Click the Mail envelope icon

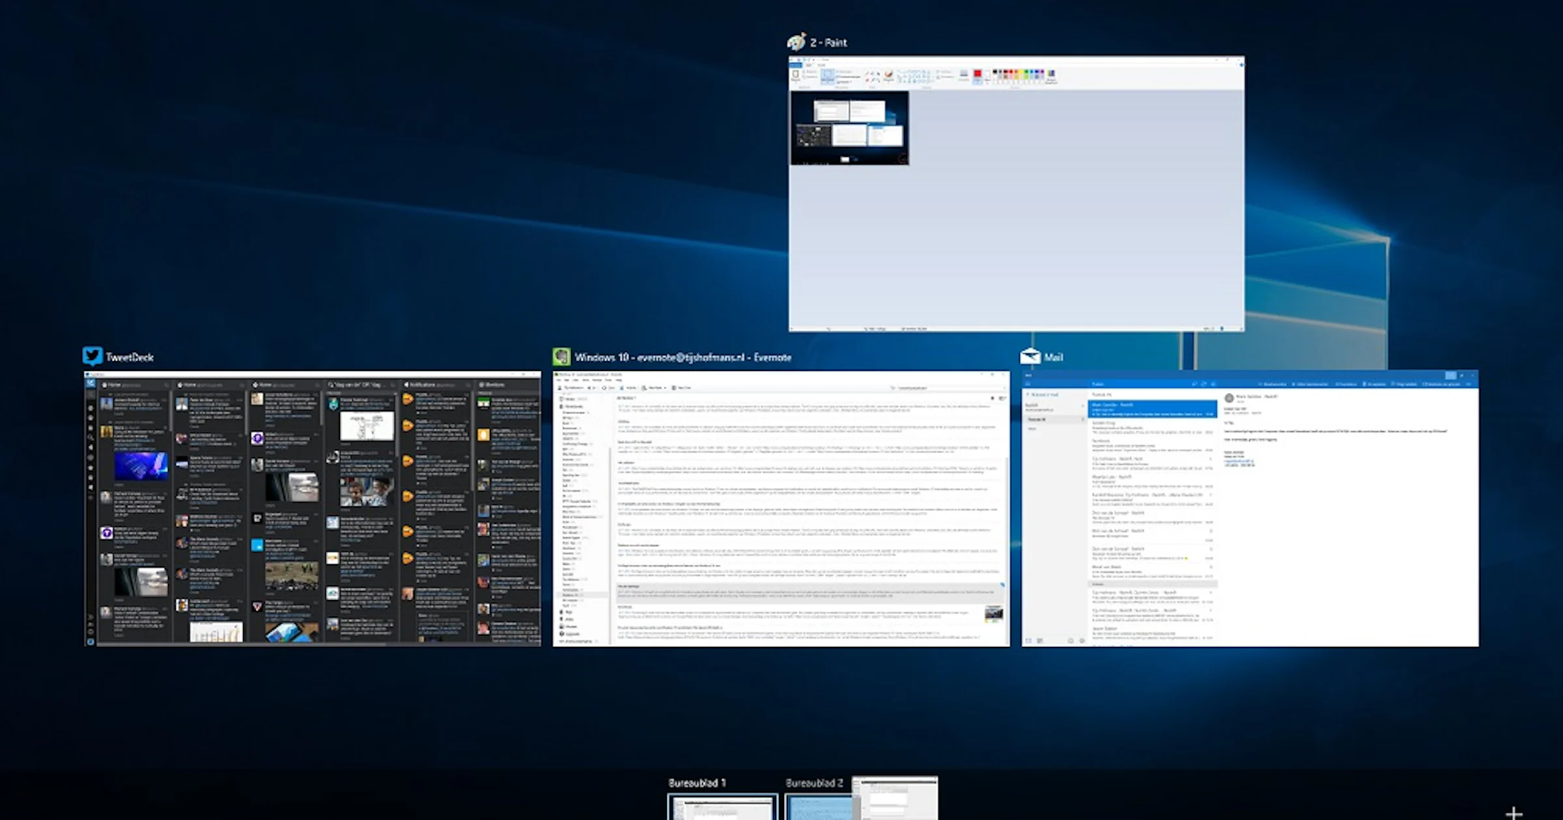coord(1030,357)
